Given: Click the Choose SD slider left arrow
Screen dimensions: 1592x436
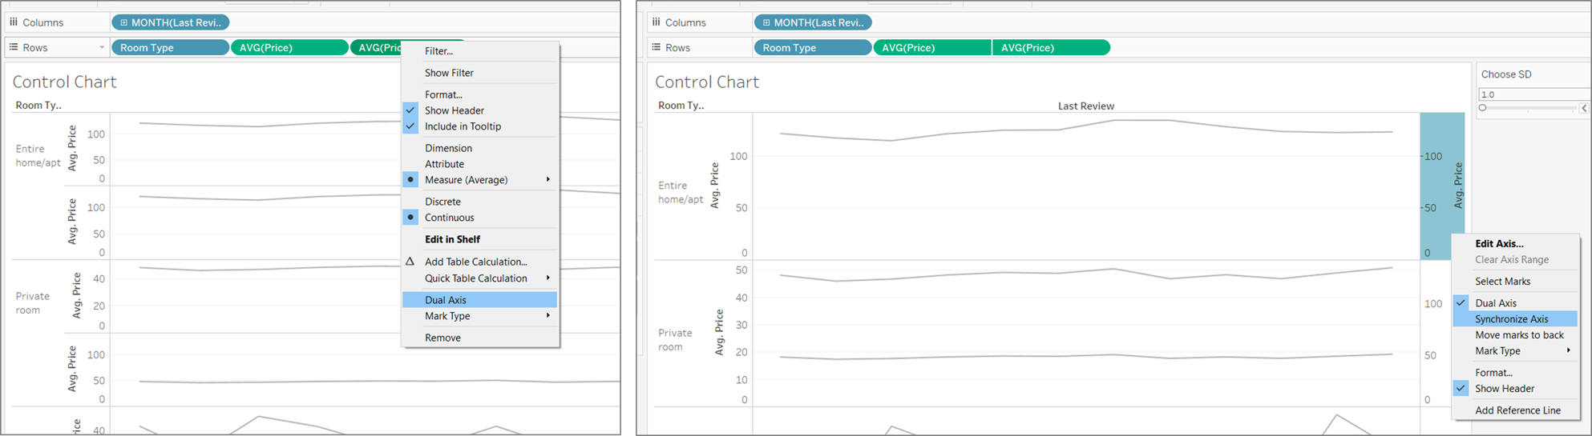Looking at the screenshot, I should pos(1583,108).
